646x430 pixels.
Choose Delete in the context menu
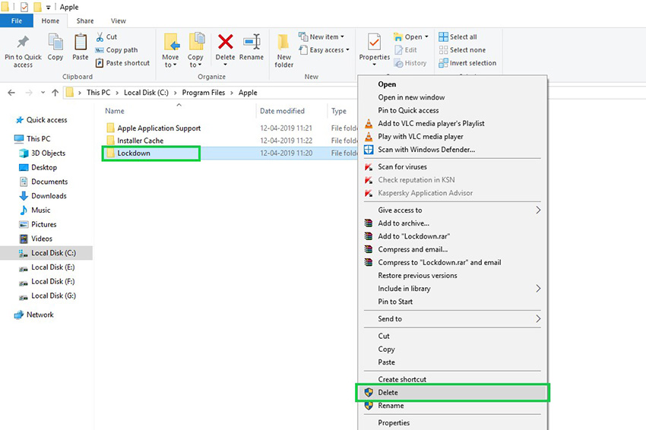click(388, 393)
